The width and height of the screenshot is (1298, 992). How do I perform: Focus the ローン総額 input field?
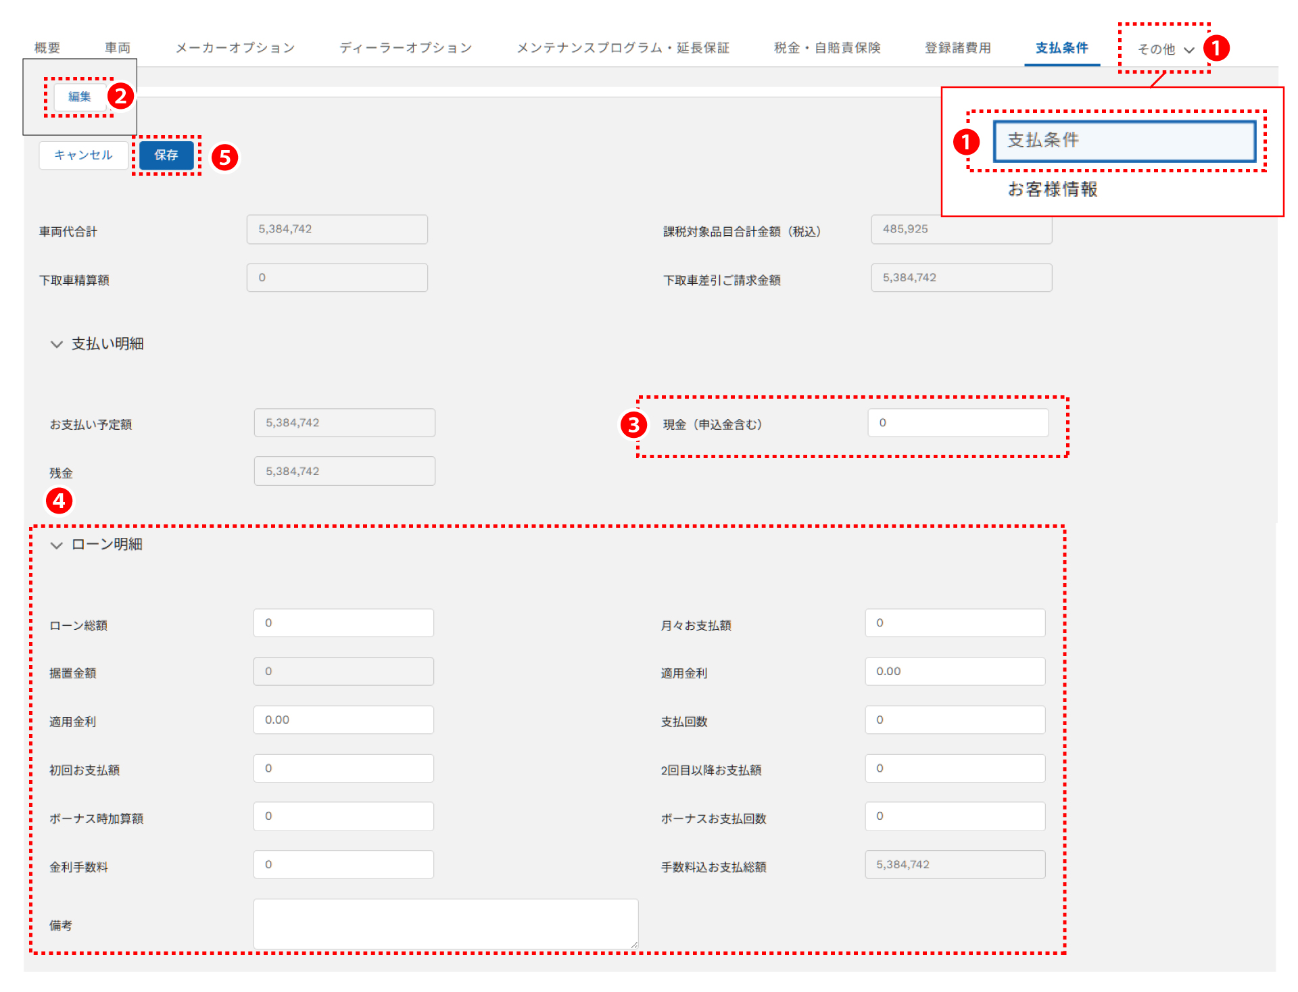click(x=343, y=623)
